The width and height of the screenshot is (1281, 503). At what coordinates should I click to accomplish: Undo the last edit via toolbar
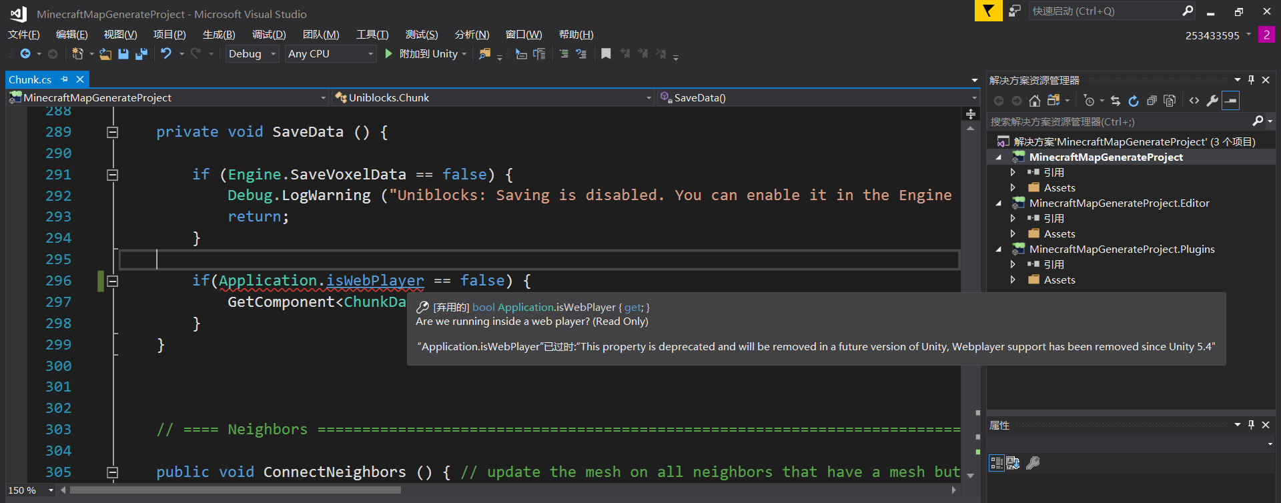166,53
